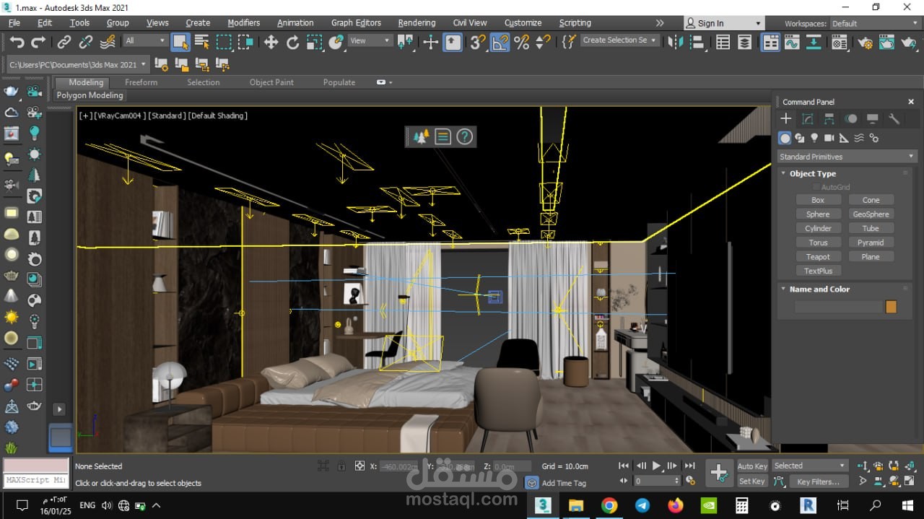This screenshot has height=519, width=924.
Task: Click the Box primitive button
Action: (818, 200)
